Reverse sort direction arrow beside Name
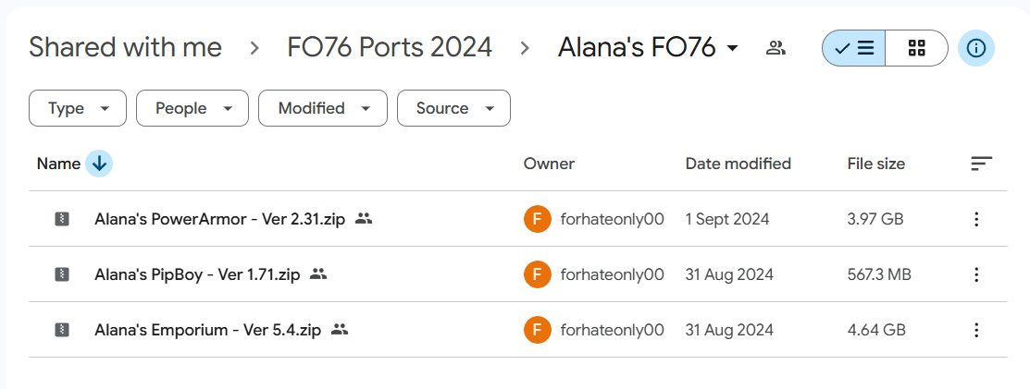The height and width of the screenshot is (389, 1030). (99, 164)
